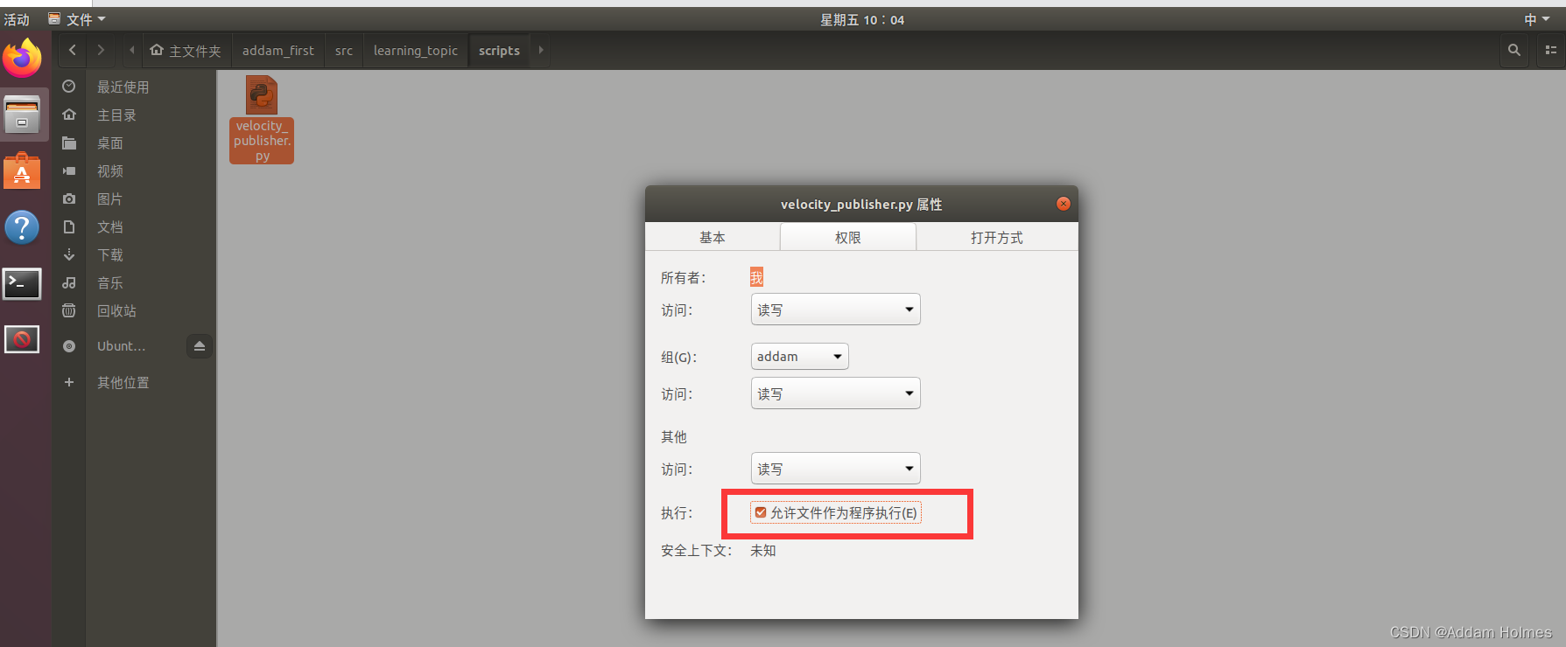Click the desktop folder icon in sidebar
Image resolution: width=1566 pixels, height=647 pixels.
[x=69, y=143]
